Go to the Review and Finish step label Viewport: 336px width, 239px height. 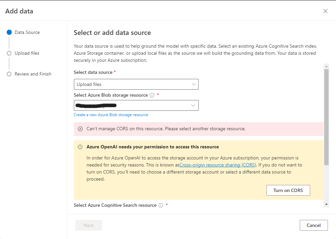coord(33,74)
